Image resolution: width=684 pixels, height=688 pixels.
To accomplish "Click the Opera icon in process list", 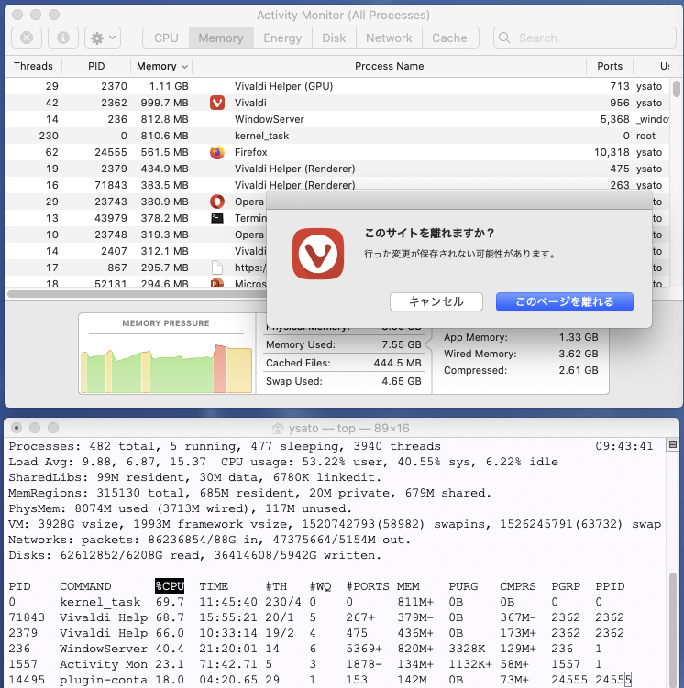I will 217,202.
